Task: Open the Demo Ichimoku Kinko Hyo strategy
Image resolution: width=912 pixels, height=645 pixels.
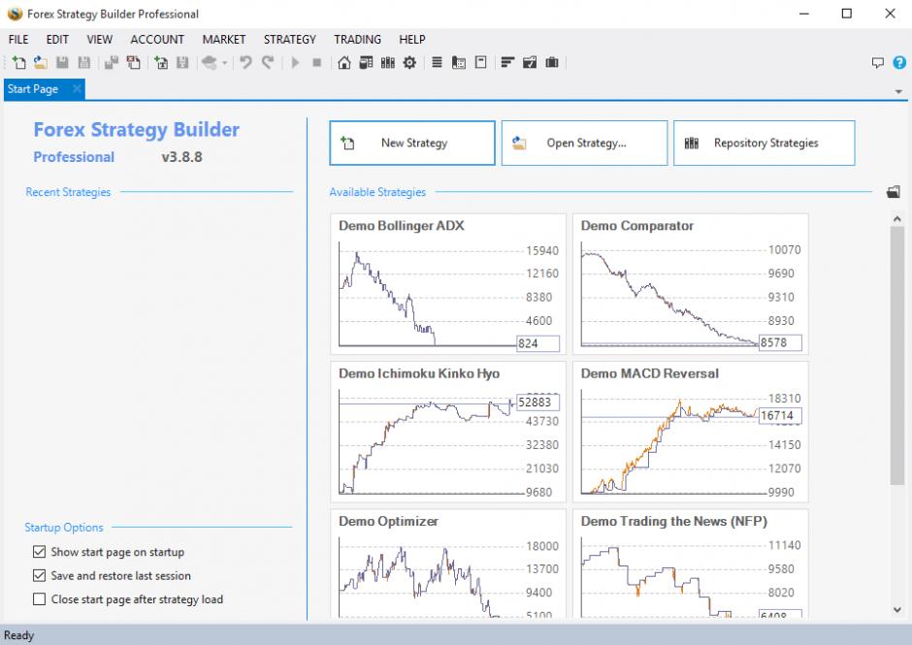Action: [x=448, y=432]
